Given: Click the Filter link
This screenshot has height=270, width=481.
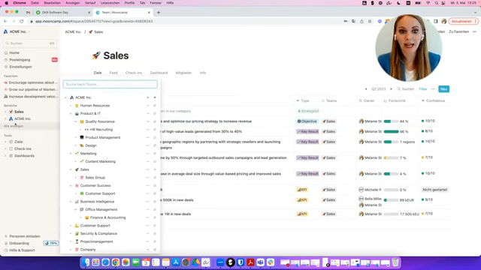Looking at the screenshot, I should 423,89.
